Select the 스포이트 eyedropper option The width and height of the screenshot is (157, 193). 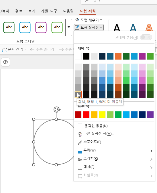(114, 142)
